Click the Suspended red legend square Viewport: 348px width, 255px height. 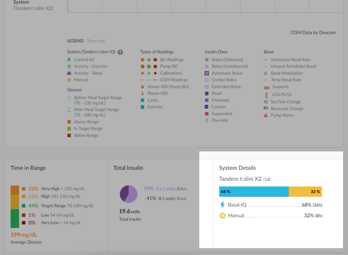tap(207, 114)
